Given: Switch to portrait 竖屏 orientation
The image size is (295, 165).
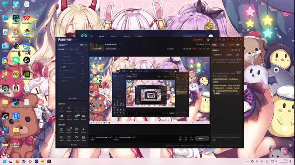Looking at the screenshot, I should pos(86,45).
